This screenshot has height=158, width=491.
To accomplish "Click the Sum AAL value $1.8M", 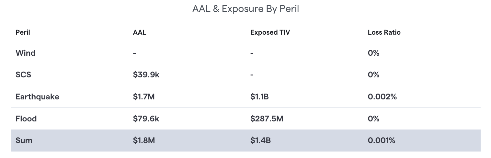I will click(x=144, y=141).
